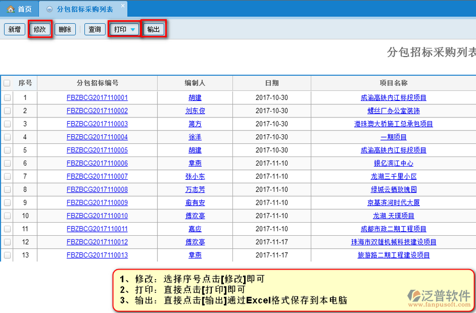Close the 分包招标采购列表 tab
Screen dimensions: 476x313
click(x=123, y=6)
